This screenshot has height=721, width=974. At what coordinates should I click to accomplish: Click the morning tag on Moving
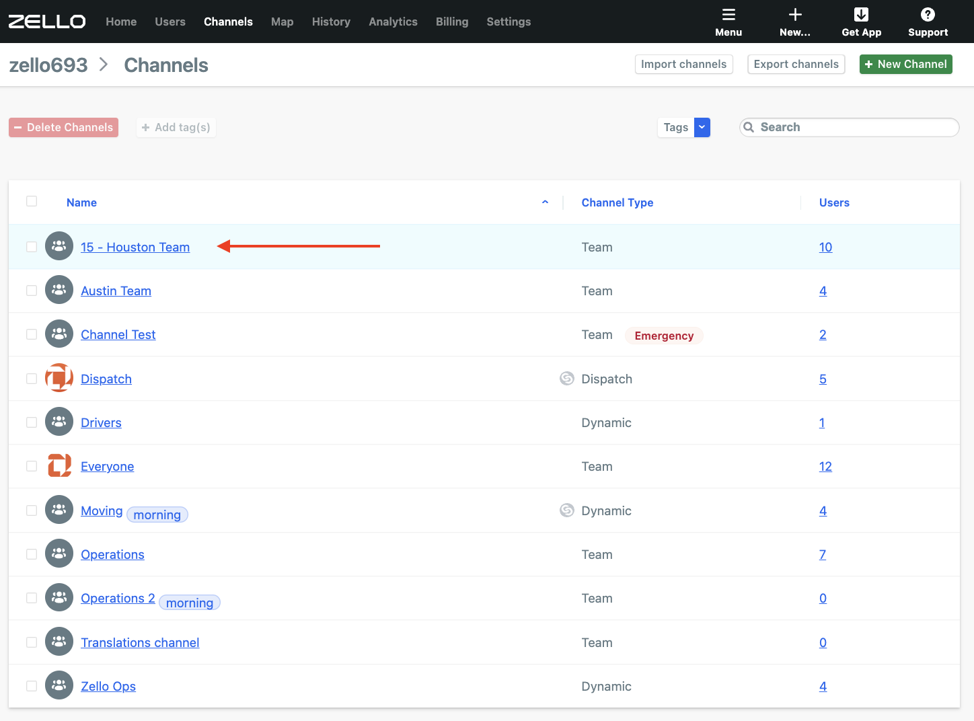[157, 515]
